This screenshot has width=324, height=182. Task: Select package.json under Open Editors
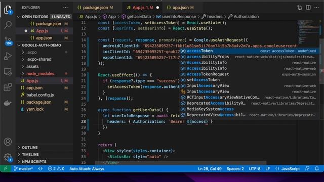tap(45, 24)
